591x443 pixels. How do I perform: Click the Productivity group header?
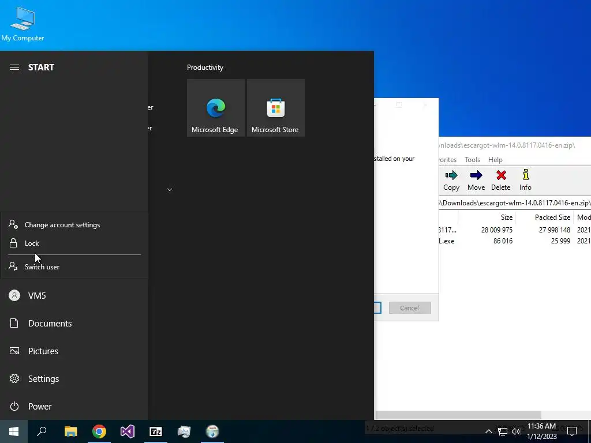pyautogui.click(x=205, y=67)
